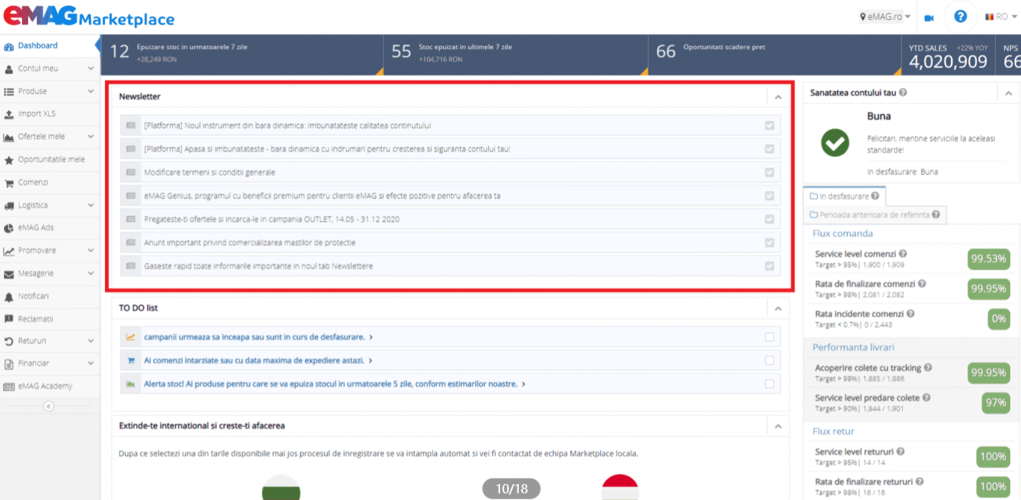Open the eMAG Genius newsletter item
The height and width of the screenshot is (500, 1021).
[323, 196]
